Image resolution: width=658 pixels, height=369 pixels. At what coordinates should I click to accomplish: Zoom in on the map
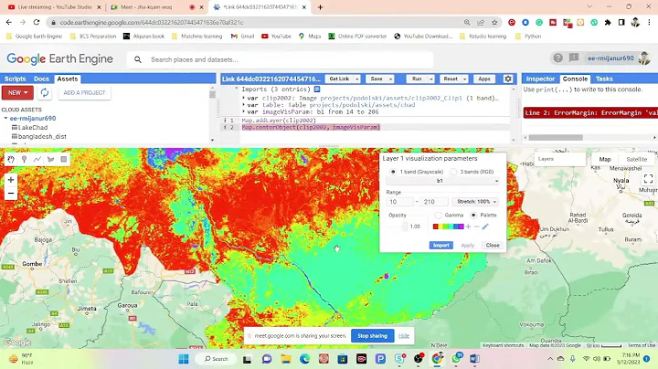click(11, 180)
